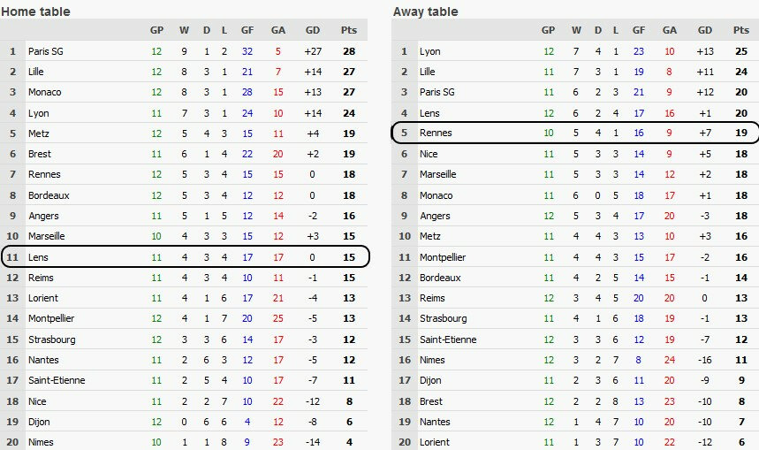This screenshot has width=759, height=450.
Task: Click Paris SG in the Home table
Action: 45,51
